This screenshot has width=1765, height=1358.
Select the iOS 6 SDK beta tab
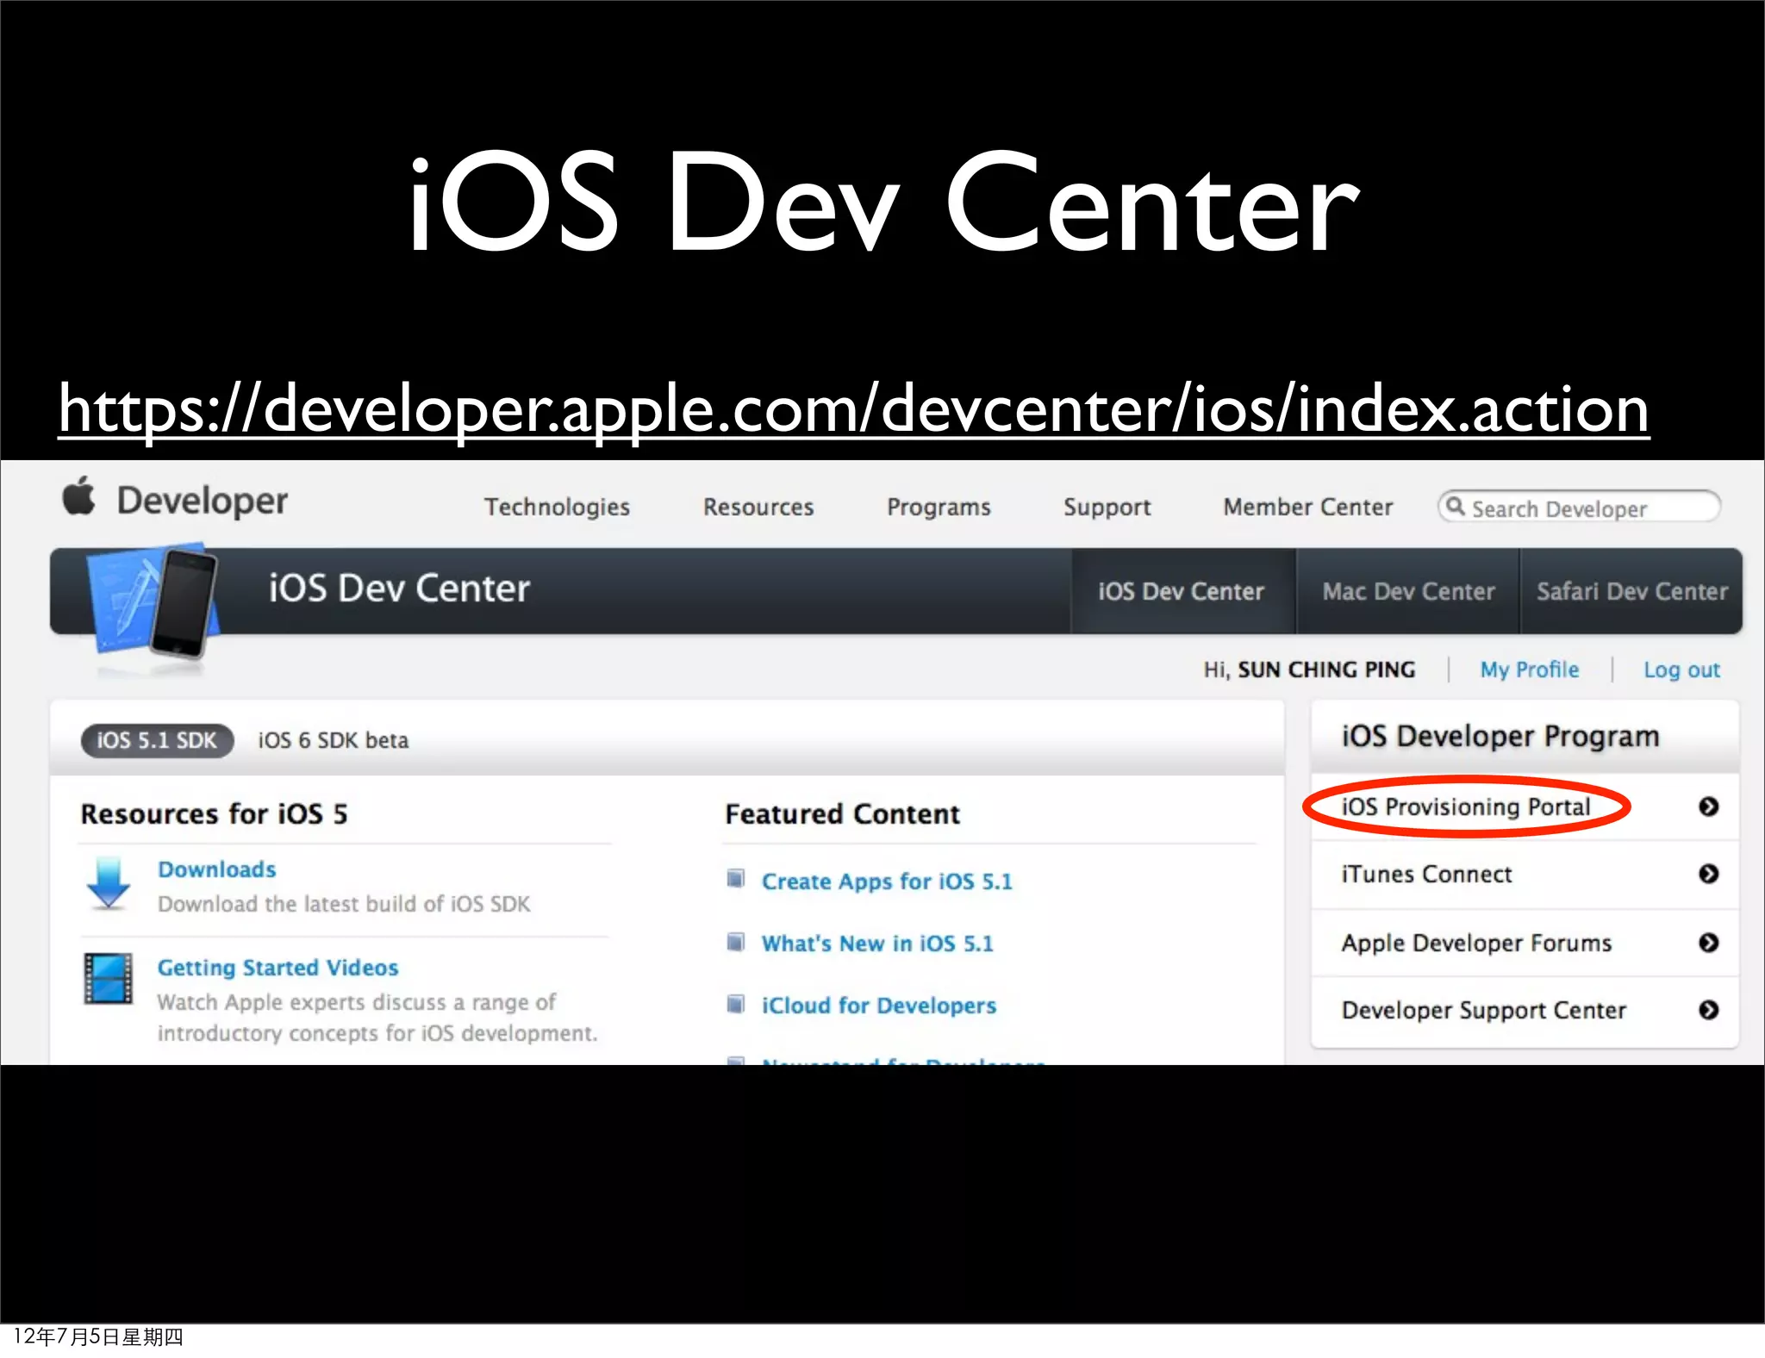[334, 740]
